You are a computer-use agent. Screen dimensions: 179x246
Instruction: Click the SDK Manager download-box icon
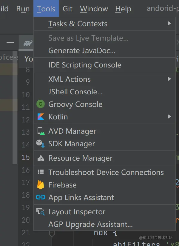click(x=41, y=144)
